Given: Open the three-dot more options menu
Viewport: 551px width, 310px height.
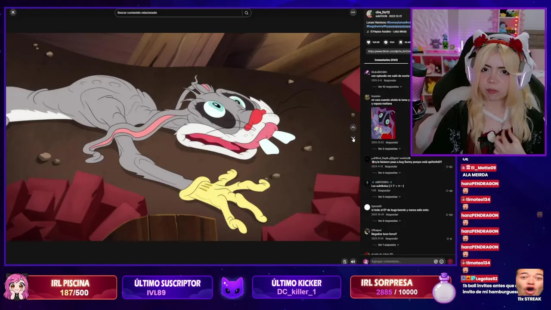Looking at the screenshot, I should point(353,12).
